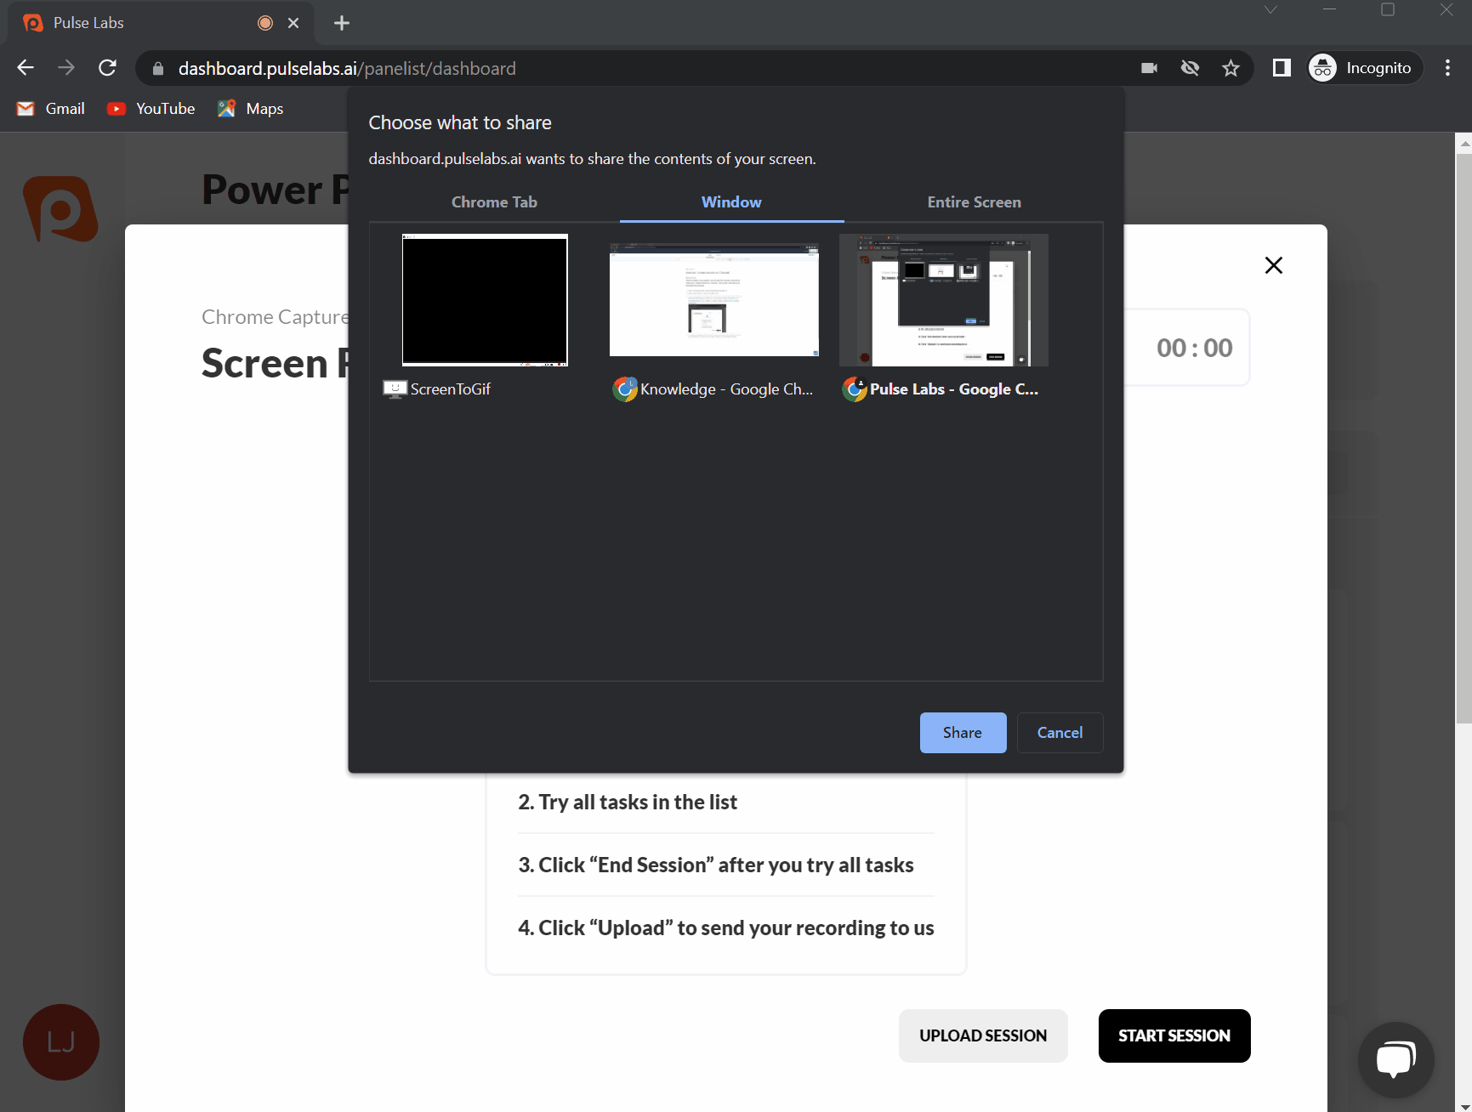Choose the Pulse Labs - Google Chrome thumbnail
Screen dimensions: 1472x1112
(x=944, y=300)
